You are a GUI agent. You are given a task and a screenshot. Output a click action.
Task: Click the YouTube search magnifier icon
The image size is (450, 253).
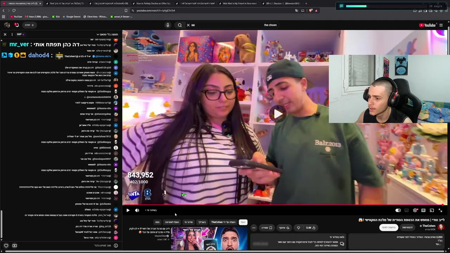click(x=180, y=25)
